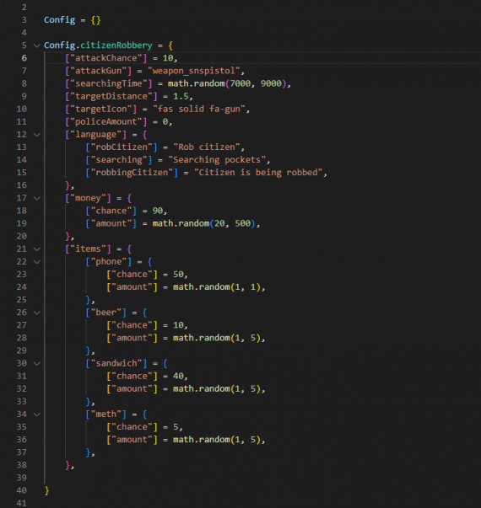
Task: Click the "attackChance" key
Action: [x=105, y=58]
